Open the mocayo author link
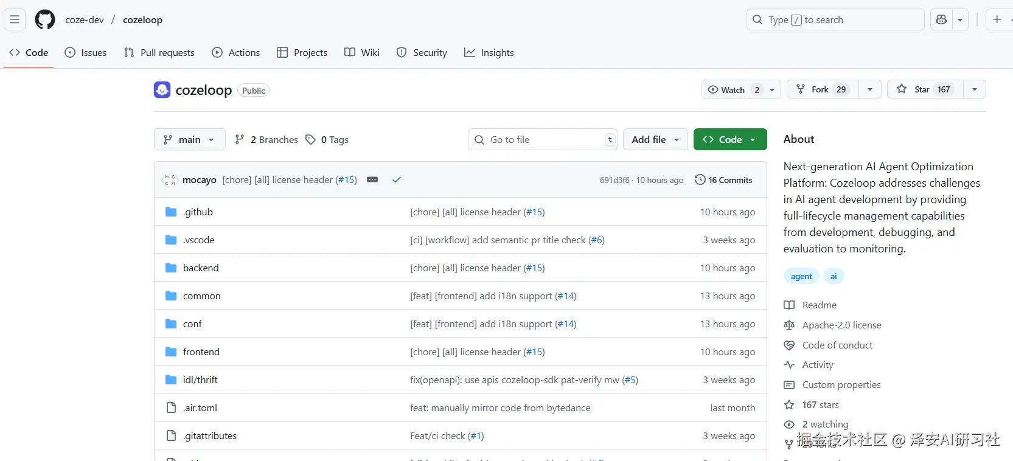This screenshot has height=461, width=1013. [200, 180]
